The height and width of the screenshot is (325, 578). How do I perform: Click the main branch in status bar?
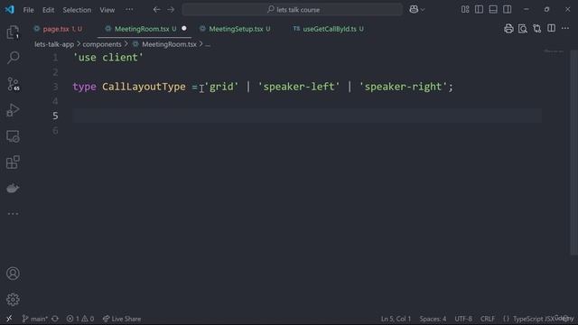coord(35,319)
